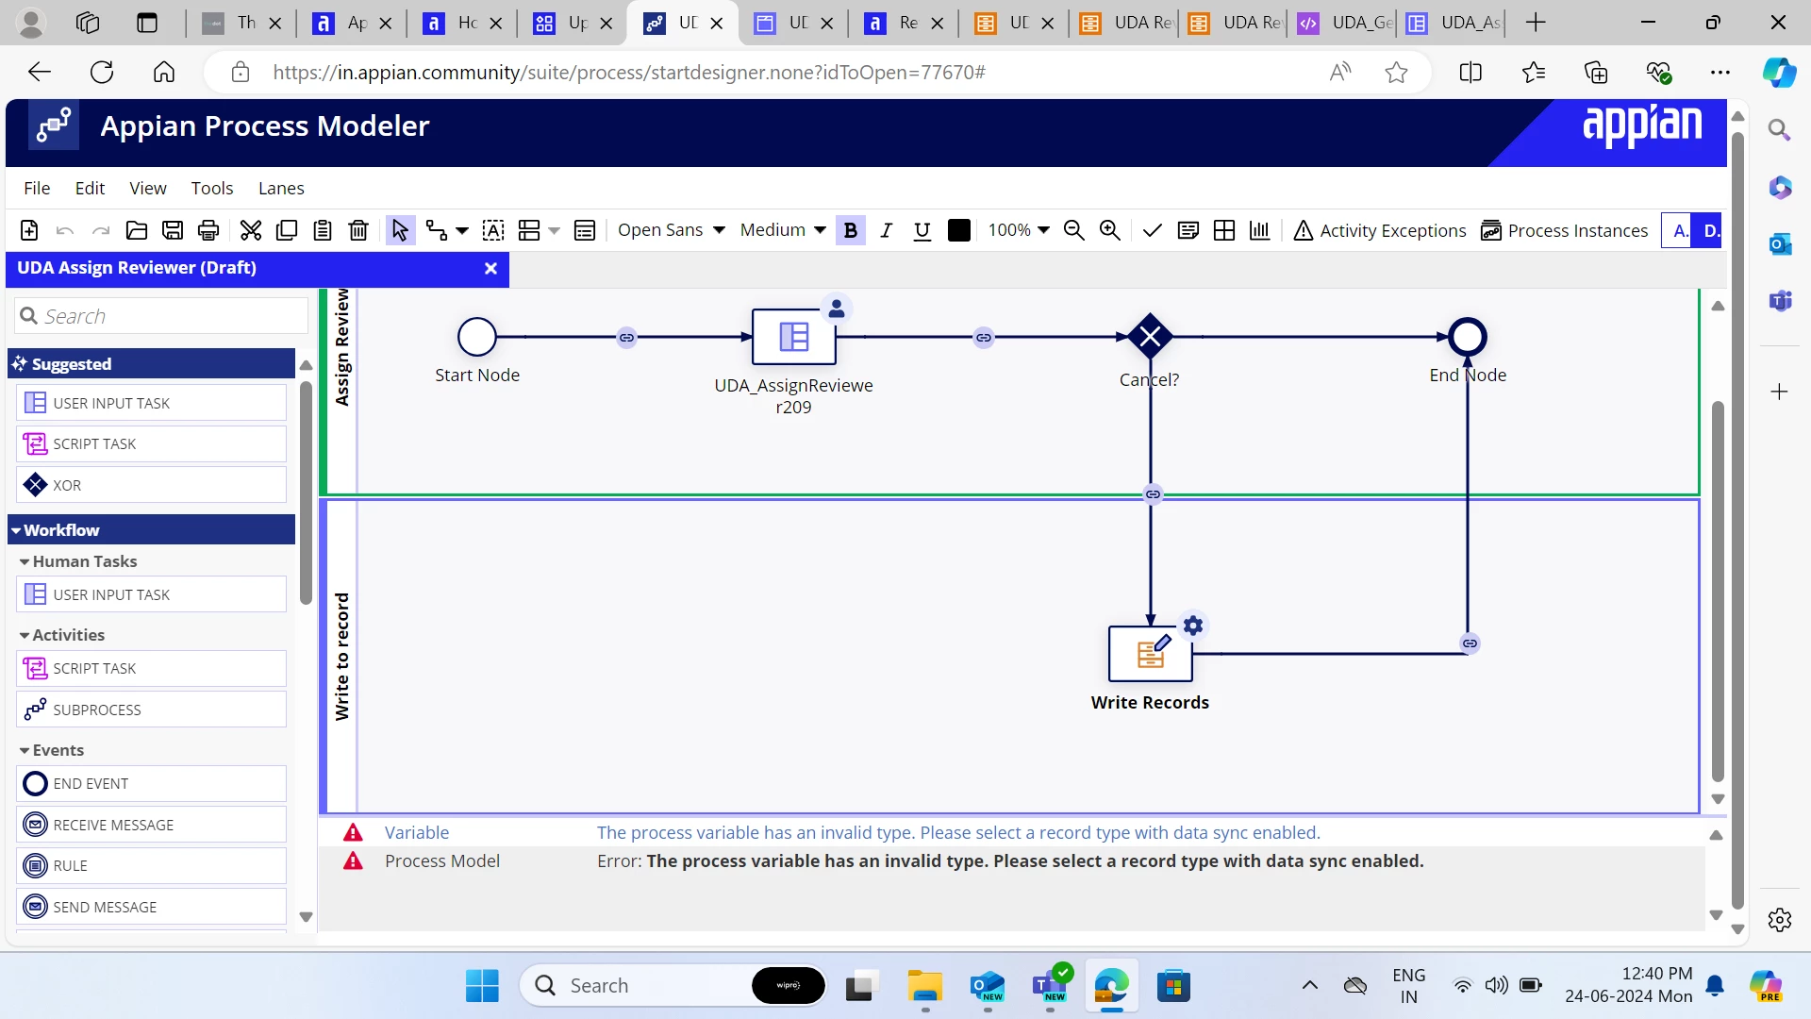Open the Edit menu
The image size is (1811, 1019).
tap(90, 188)
